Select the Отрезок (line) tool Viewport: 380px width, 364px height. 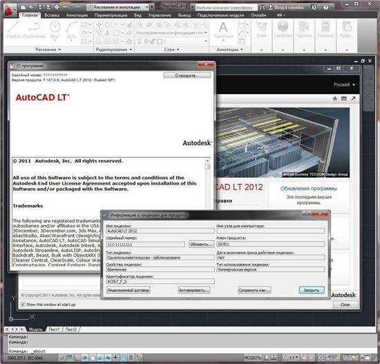(13, 30)
